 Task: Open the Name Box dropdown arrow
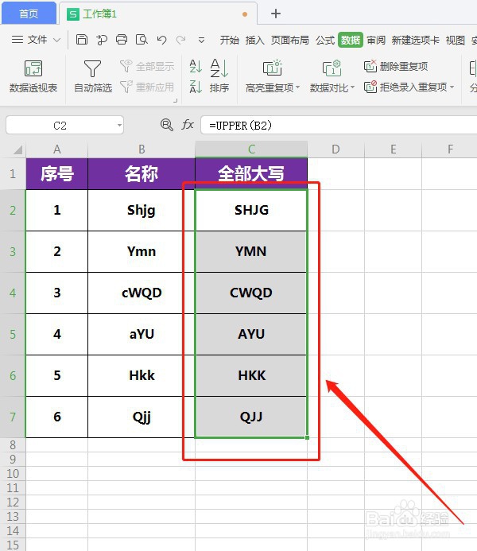pyautogui.click(x=119, y=125)
